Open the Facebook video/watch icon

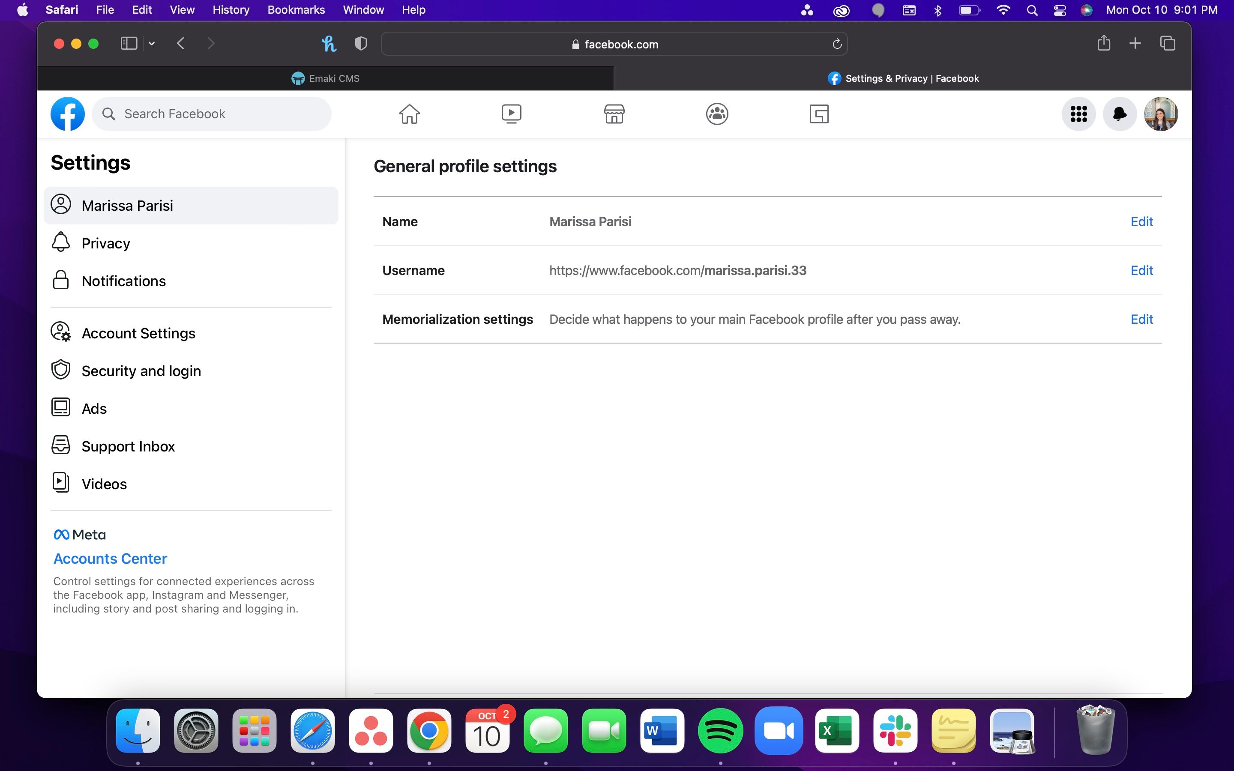coord(511,114)
